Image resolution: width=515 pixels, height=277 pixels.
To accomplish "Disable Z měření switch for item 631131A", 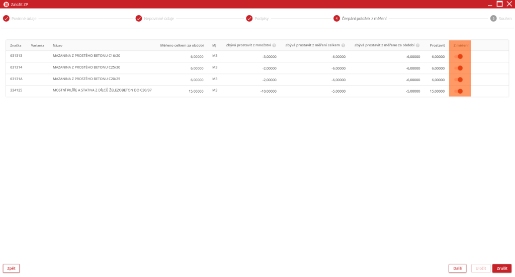I will tap(458, 80).
